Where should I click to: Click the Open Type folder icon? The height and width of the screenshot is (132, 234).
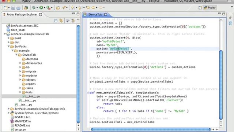pos(58,8)
